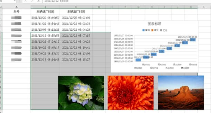The image size is (211, 113).
Task: Click the 车号 header cell
Action: (x=16, y=12)
